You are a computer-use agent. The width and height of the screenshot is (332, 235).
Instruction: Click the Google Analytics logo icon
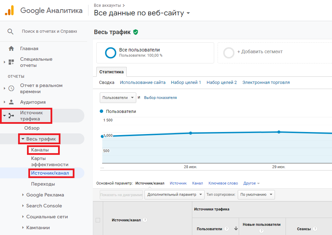9,11
